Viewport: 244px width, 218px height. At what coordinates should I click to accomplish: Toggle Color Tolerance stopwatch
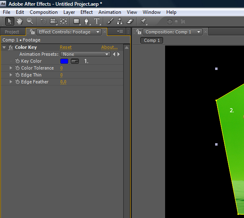click(17, 68)
